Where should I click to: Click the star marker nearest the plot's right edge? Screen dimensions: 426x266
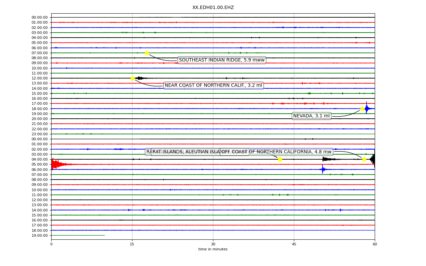pos(364,159)
